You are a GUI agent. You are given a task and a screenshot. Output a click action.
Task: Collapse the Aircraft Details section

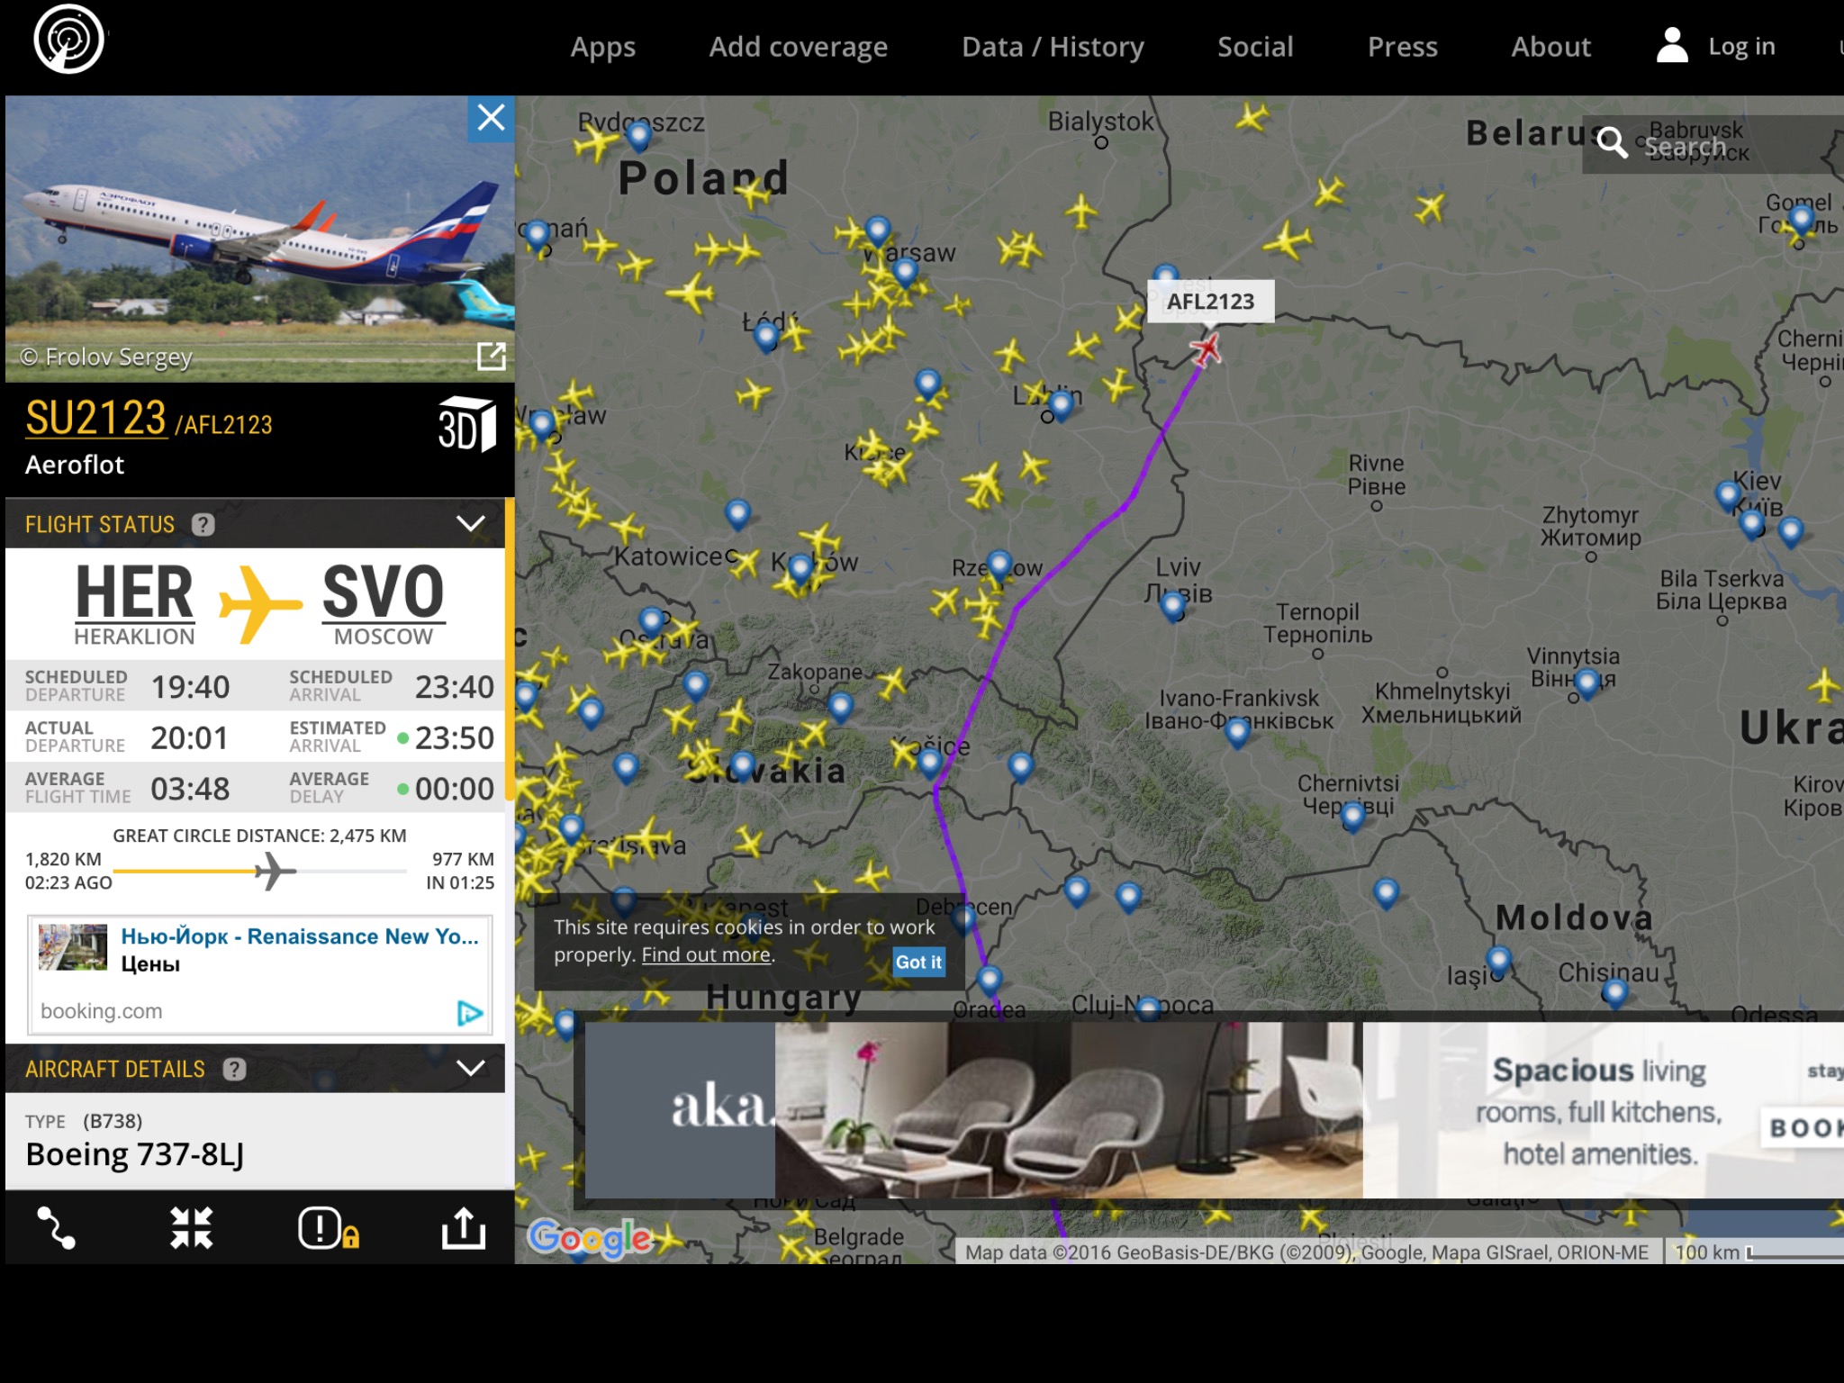coord(471,1069)
